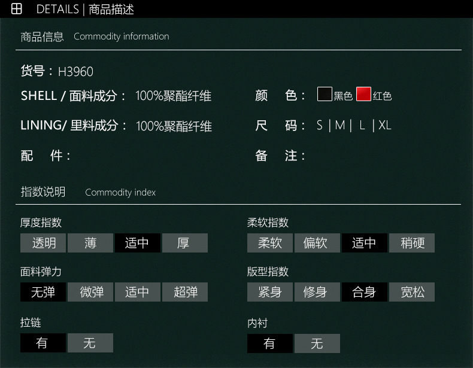Choose size XL

[385, 125]
